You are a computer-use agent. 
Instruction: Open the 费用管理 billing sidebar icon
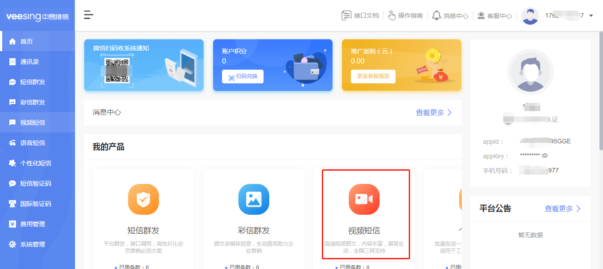13,224
